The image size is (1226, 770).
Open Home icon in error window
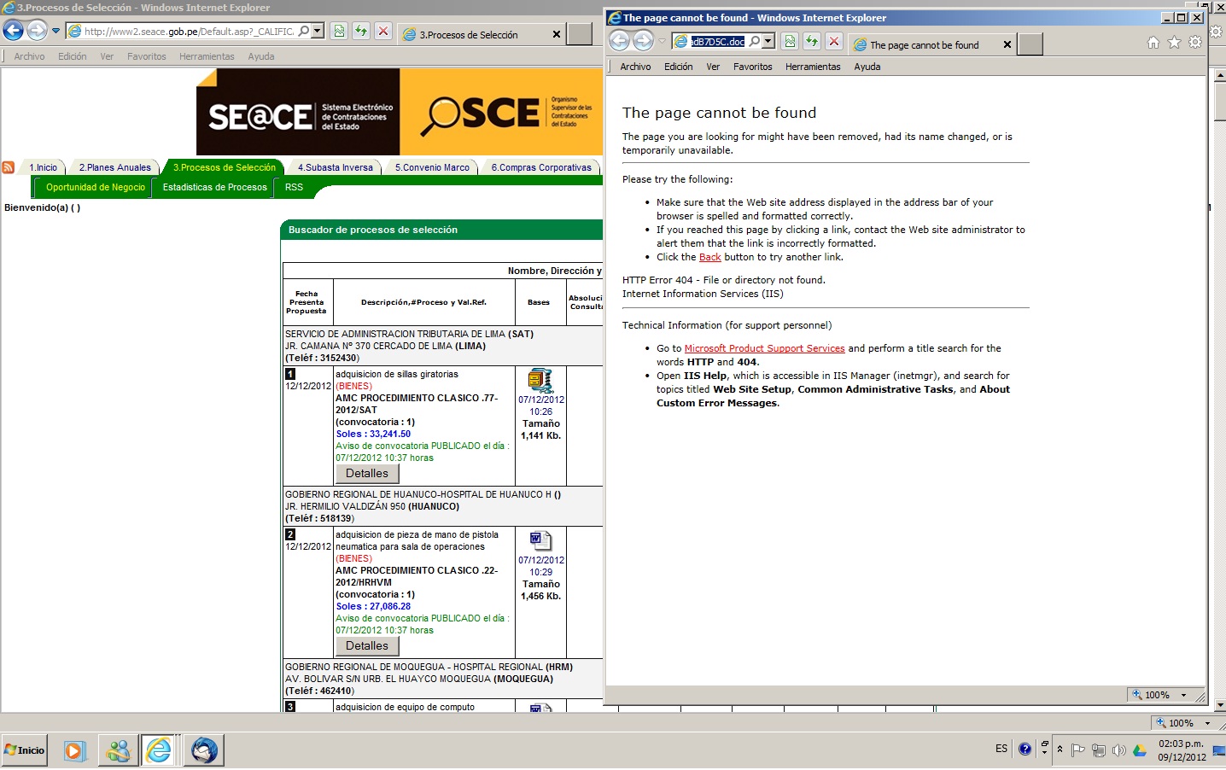1153,42
